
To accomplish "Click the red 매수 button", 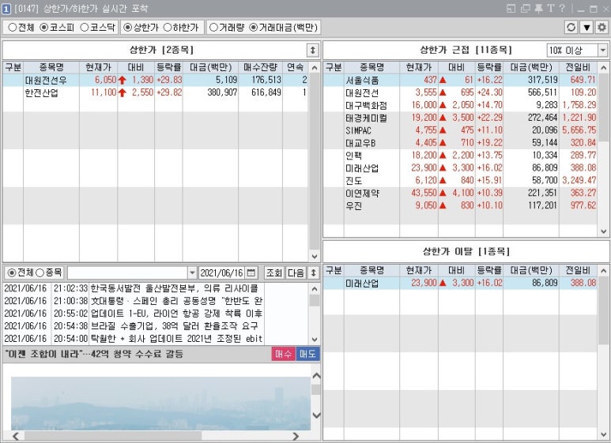I will click(283, 354).
